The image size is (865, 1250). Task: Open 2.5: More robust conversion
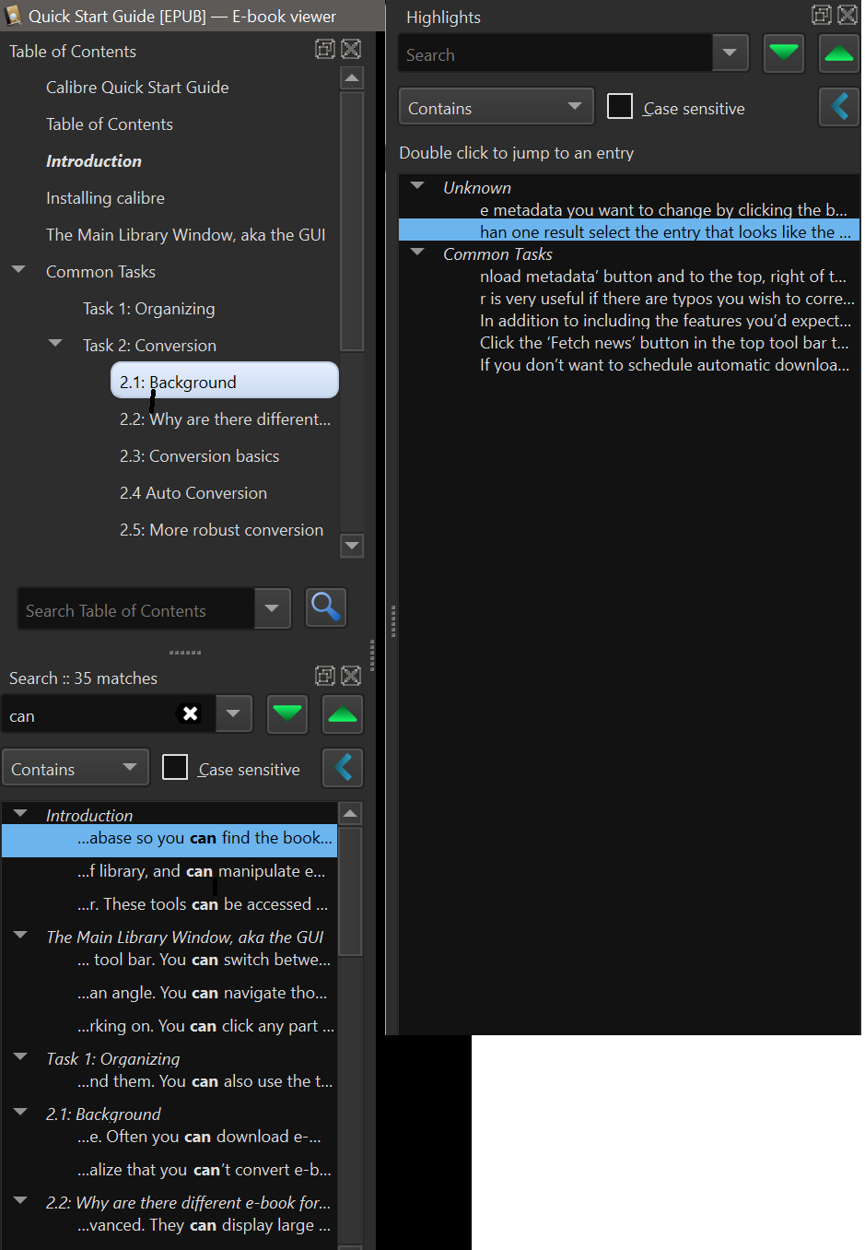point(221,530)
